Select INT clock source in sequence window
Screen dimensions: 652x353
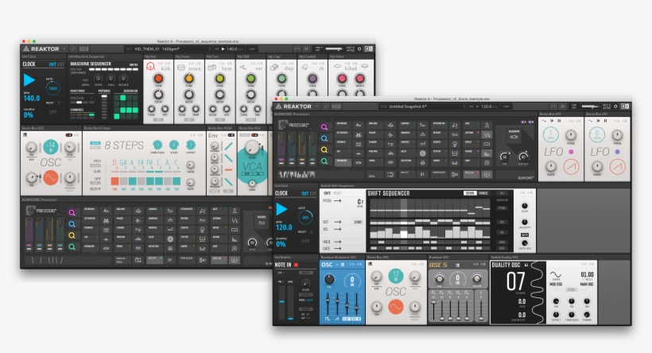(52, 64)
